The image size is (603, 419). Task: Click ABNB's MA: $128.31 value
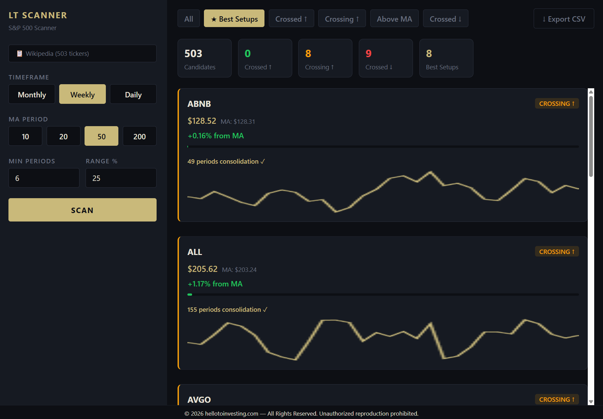(x=238, y=121)
